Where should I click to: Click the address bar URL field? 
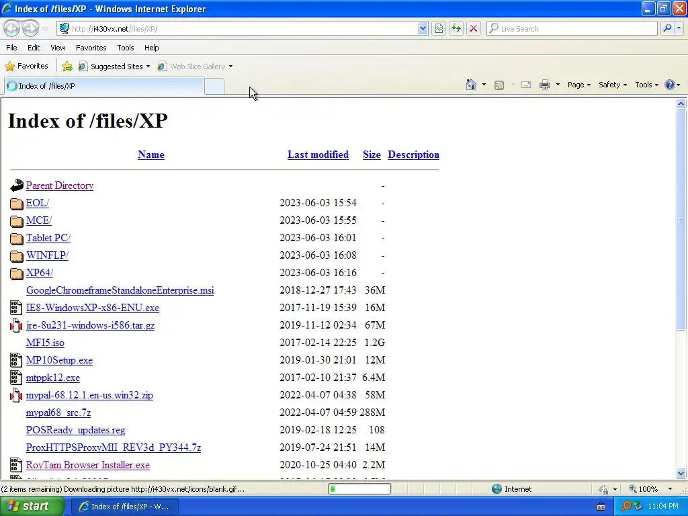(x=237, y=28)
